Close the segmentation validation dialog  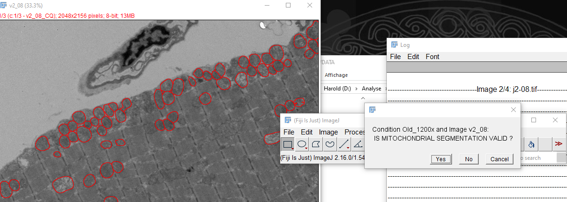[513, 110]
